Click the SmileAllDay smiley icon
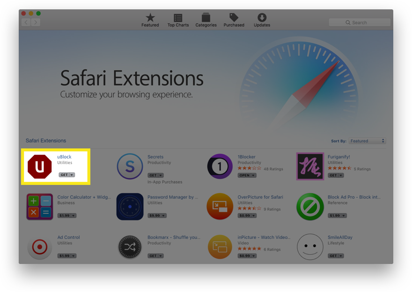 310,247
